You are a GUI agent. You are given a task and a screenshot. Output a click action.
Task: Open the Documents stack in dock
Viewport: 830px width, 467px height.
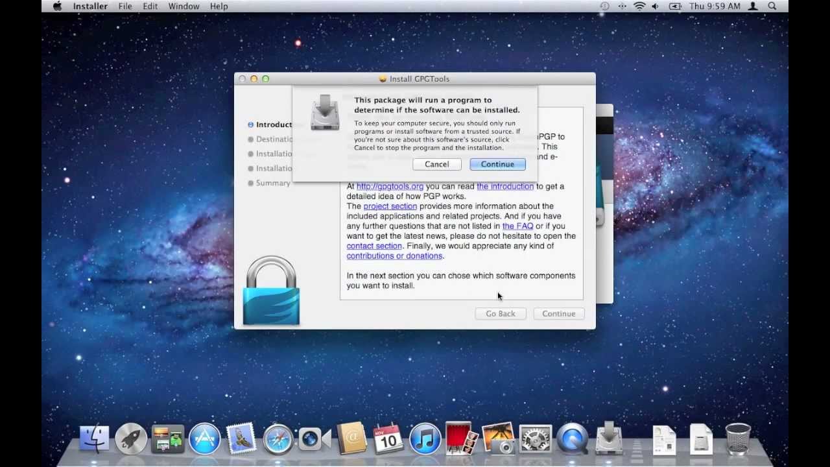[x=664, y=439]
